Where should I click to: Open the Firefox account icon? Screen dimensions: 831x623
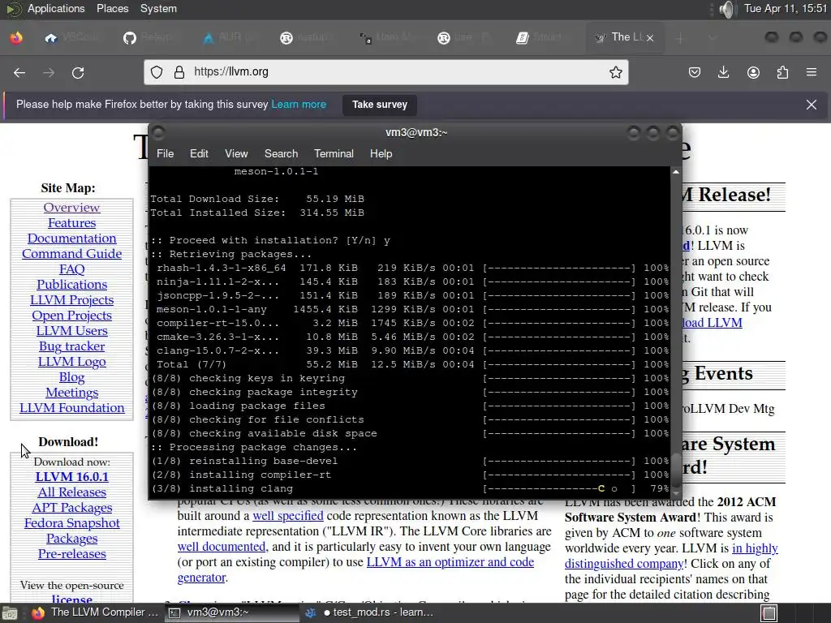point(753,72)
